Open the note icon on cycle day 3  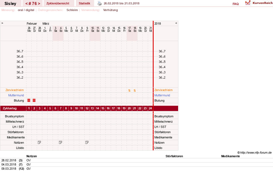coord(39,143)
